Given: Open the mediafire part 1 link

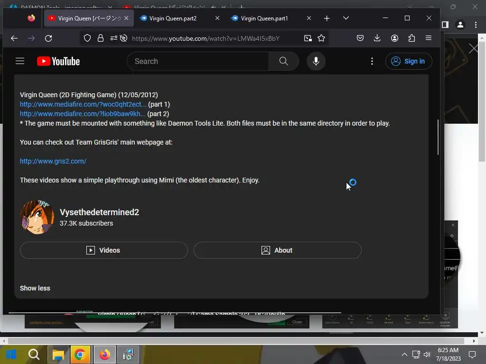Looking at the screenshot, I should 83,104.
